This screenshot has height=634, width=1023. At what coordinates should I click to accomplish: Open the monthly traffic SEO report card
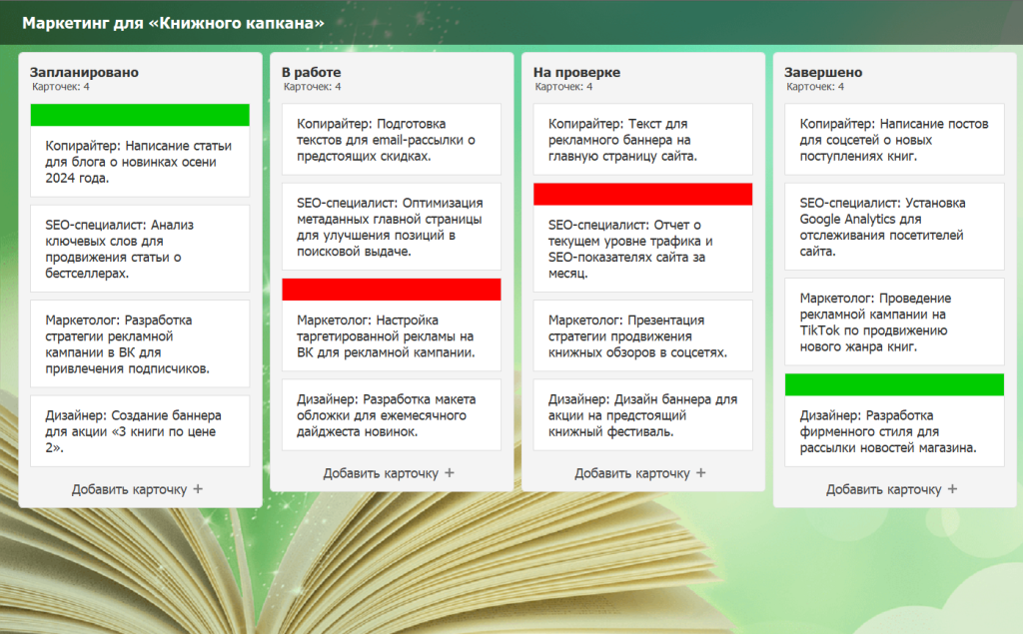tap(642, 238)
